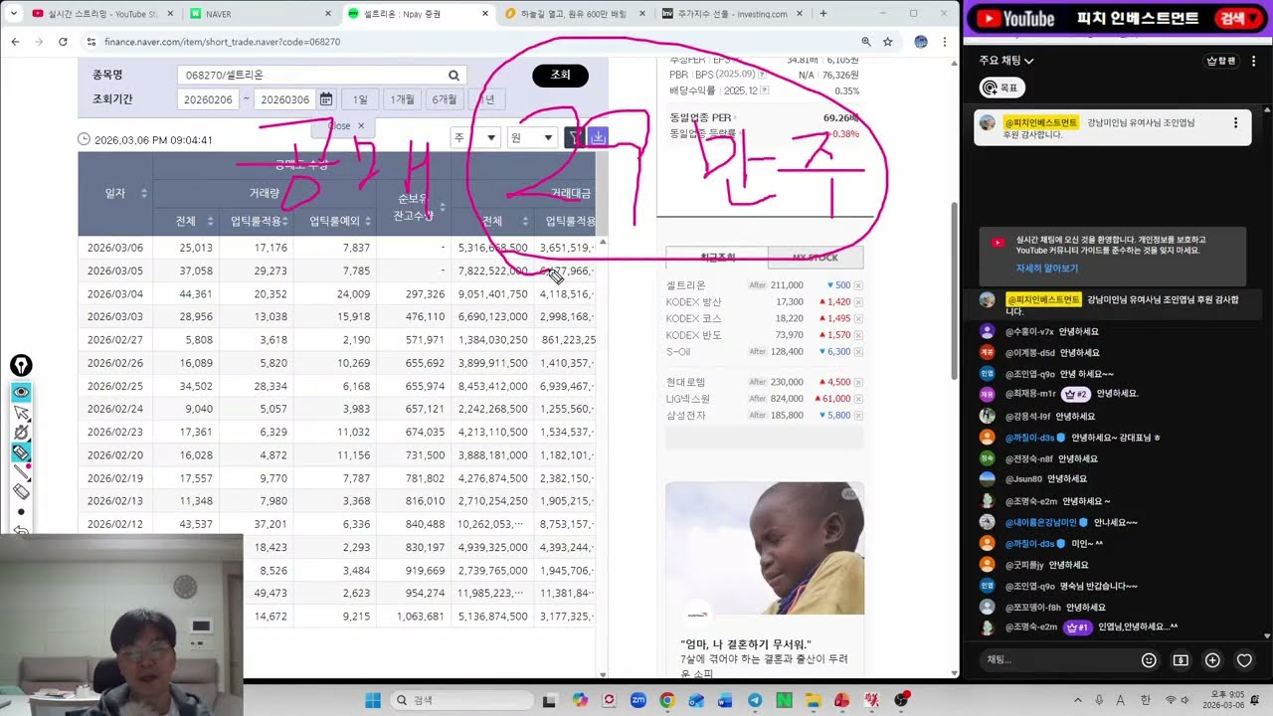Sort by 거래량 전체 column arrows
The height and width of the screenshot is (716, 1273).
pos(210,221)
